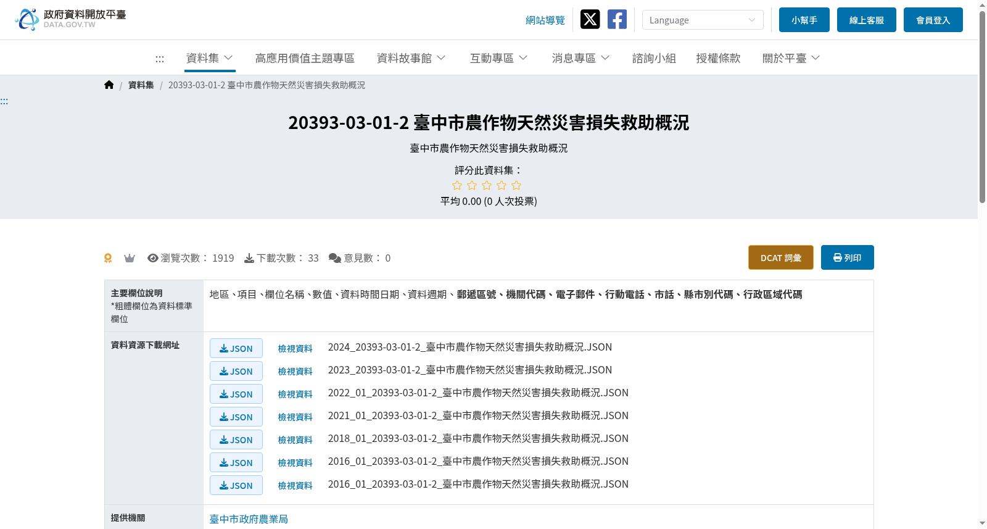The width and height of the screenshot is (987, 529).
Task: Open 高應用價值主題專區 menu item
Action: 305,58
